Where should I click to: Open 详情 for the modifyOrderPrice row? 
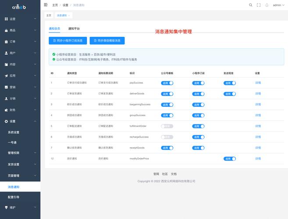coord(258,159)
